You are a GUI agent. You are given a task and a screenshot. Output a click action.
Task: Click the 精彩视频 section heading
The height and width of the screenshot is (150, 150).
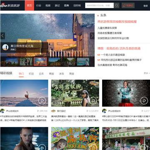[6, 73]
